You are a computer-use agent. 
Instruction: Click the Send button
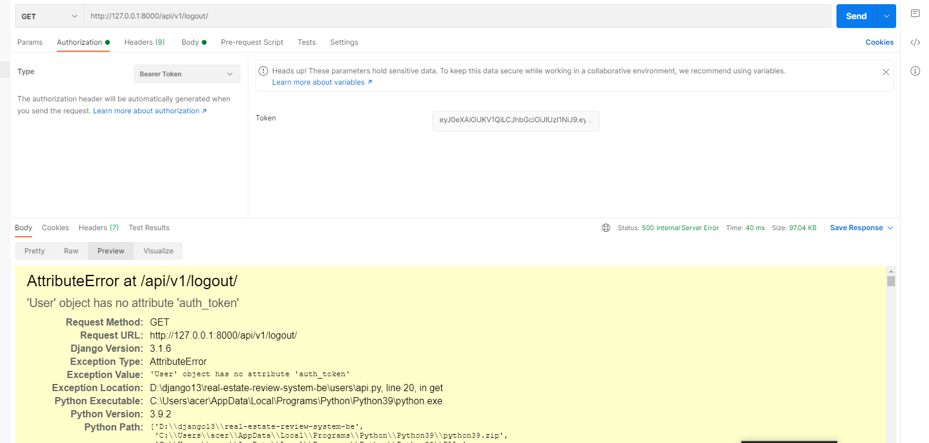click(856, 16)
